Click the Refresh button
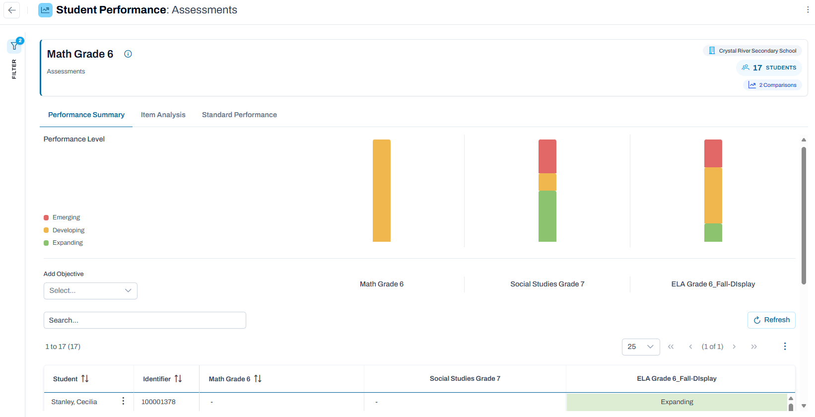Viewport: 815px width, 417px height. coord(771,320)
